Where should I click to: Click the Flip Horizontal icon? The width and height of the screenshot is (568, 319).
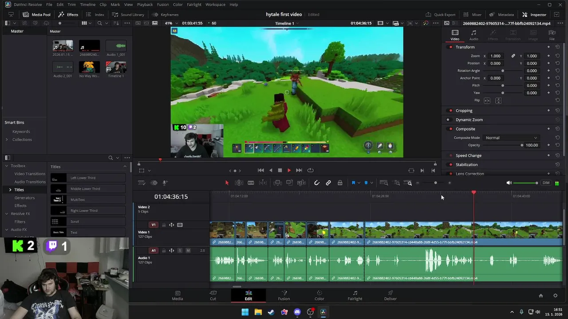click(x=487, y=101)
